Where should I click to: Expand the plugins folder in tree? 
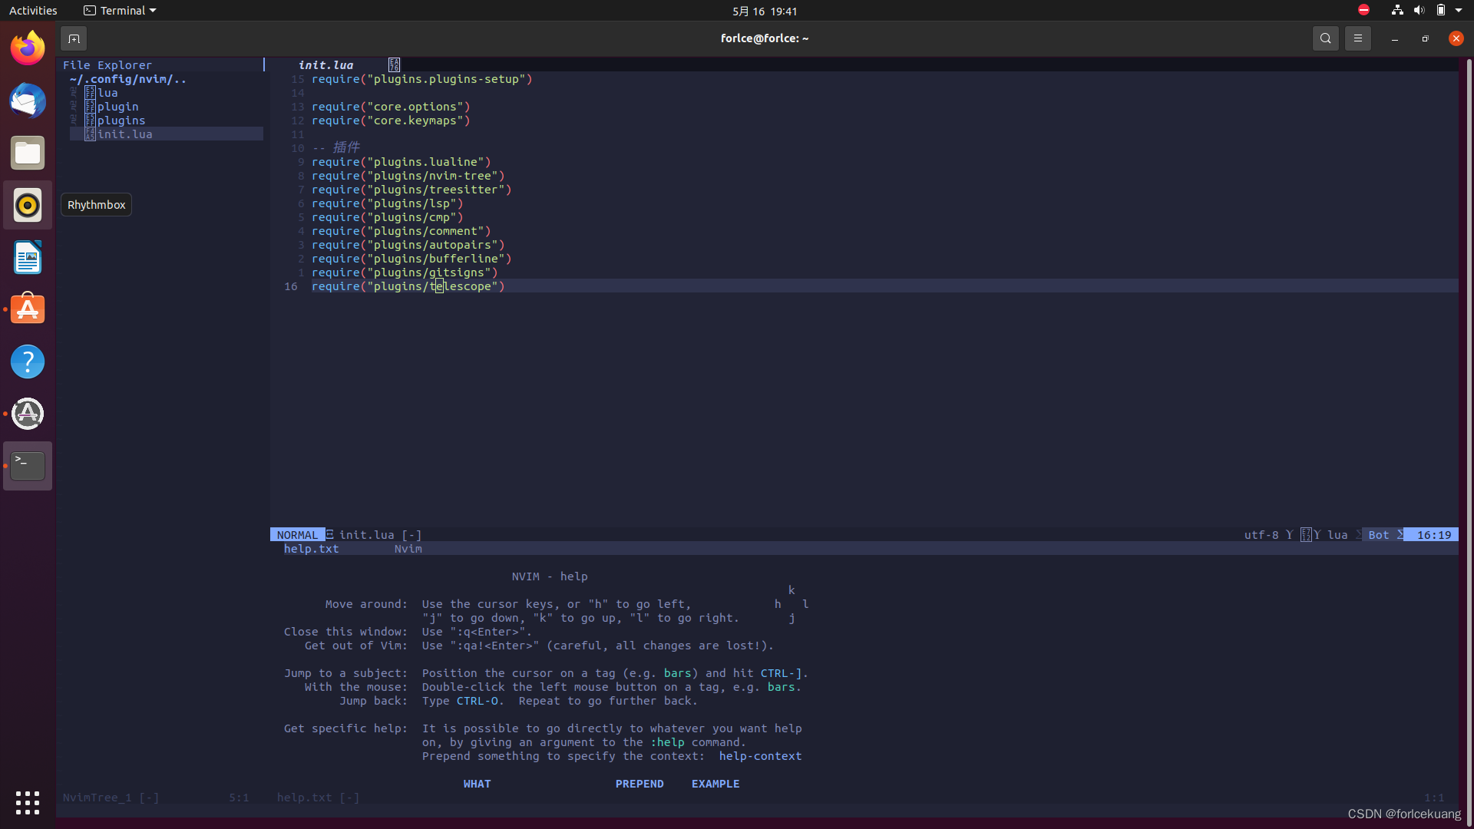(121, 121)
